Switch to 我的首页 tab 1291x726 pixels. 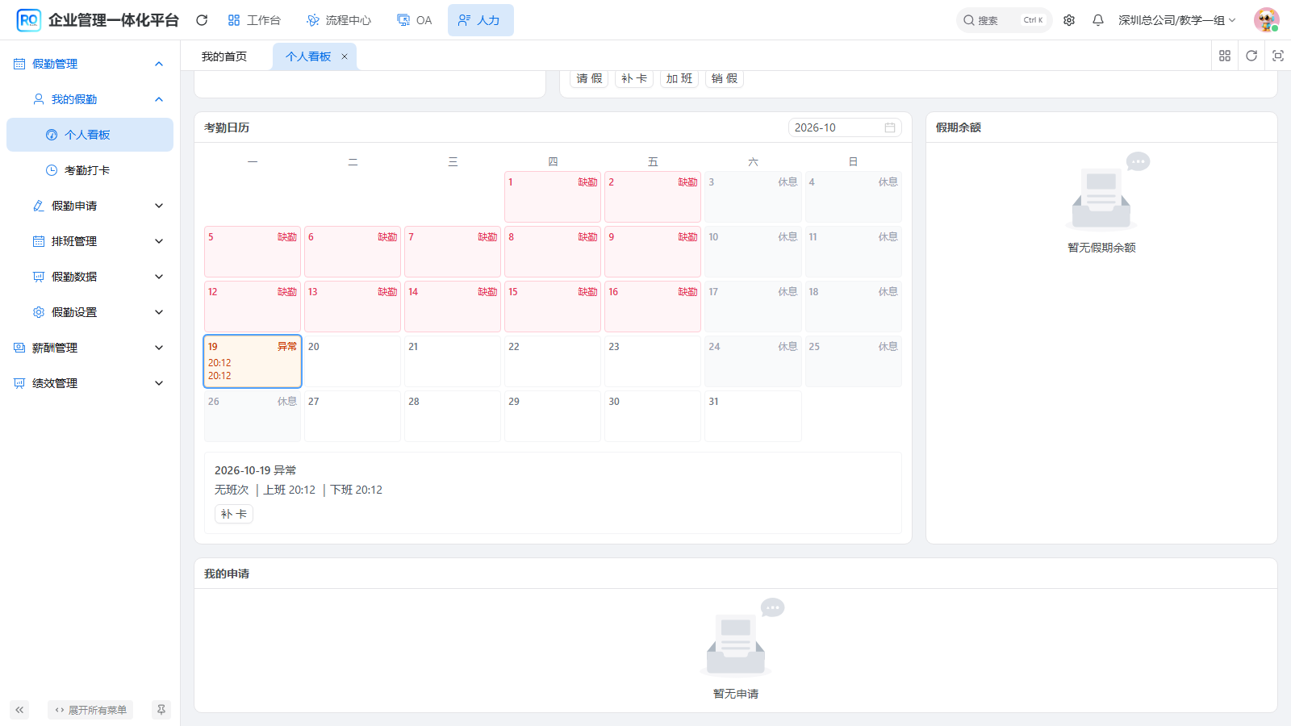click(224, 56)
